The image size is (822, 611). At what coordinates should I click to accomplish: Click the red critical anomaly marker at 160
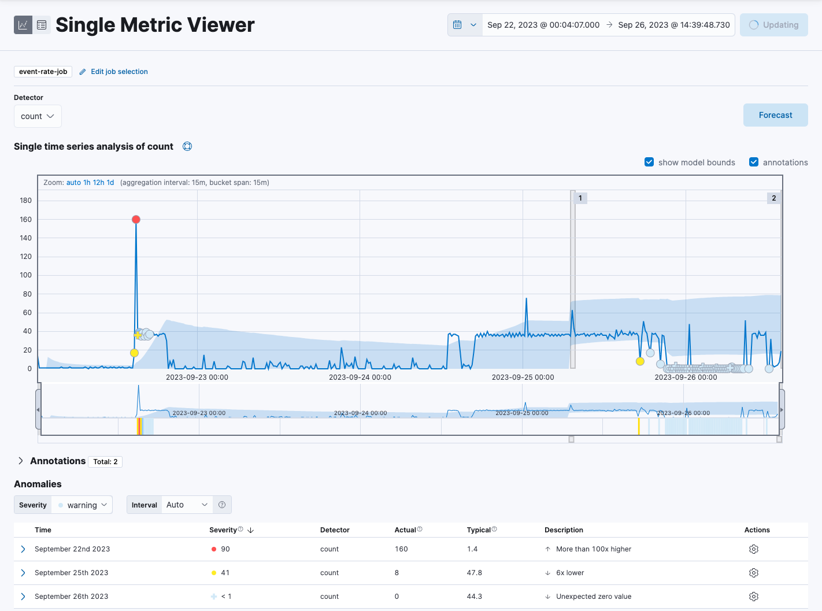[x=136, y=220]
